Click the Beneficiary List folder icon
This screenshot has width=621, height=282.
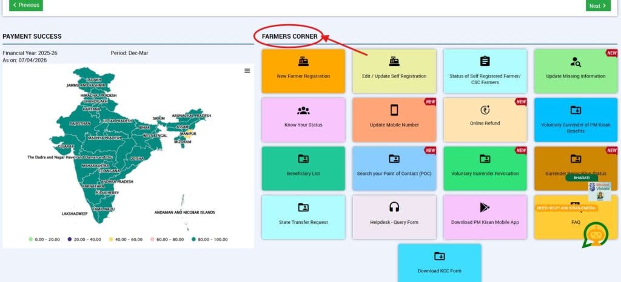pos(303,159)
